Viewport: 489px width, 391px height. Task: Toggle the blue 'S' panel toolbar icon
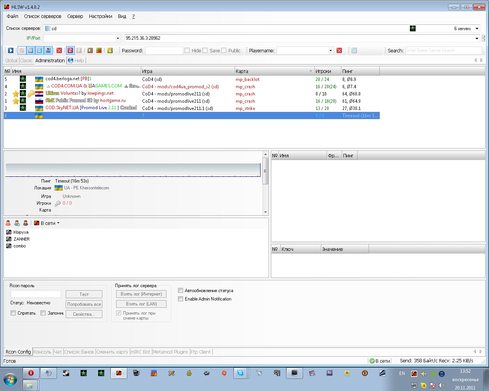39,50
